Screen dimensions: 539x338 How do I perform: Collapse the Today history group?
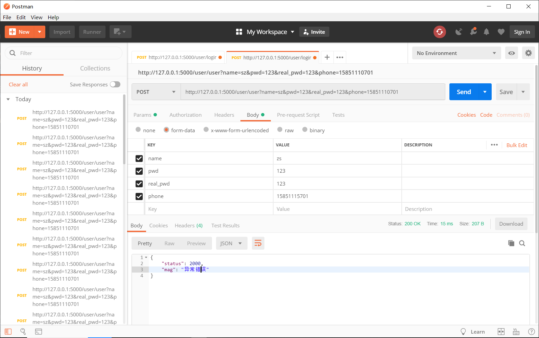tap(8, 99)
